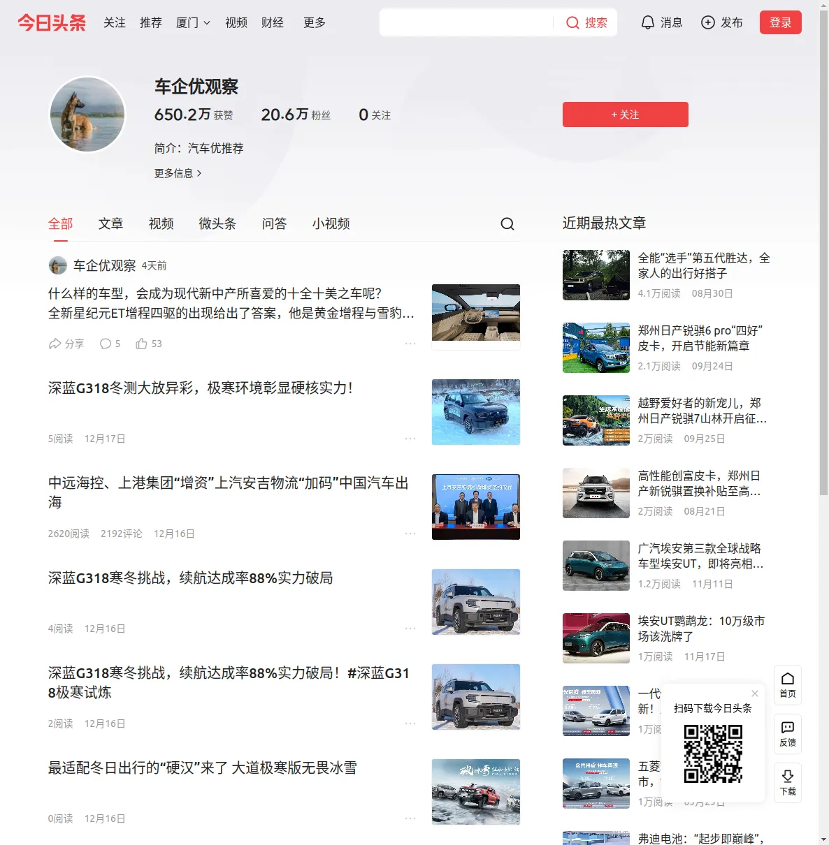This screenshot has height=845, width=829.
Task: Close the QR code download popup
Action: pyautogui.click(x=755, y=693)
